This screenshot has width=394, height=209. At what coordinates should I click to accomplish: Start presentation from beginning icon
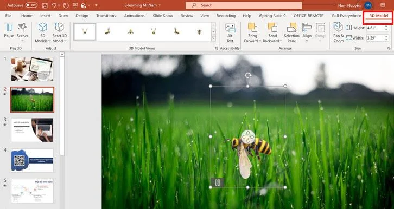click(75, 5)
